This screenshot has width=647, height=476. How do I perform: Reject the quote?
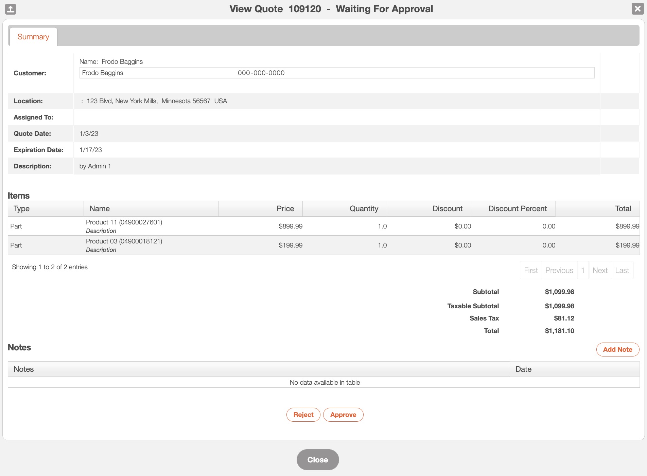(303, 415)
